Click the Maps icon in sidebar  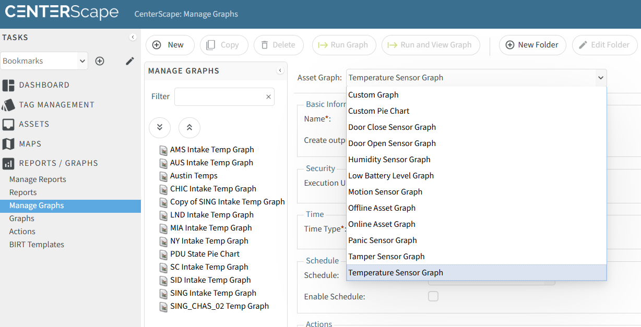click(8, 144)
